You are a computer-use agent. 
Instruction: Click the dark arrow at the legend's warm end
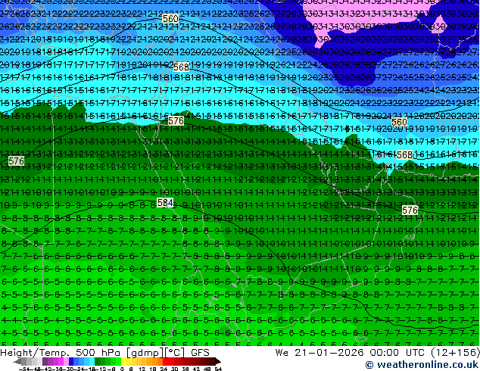tap(218, 361)
